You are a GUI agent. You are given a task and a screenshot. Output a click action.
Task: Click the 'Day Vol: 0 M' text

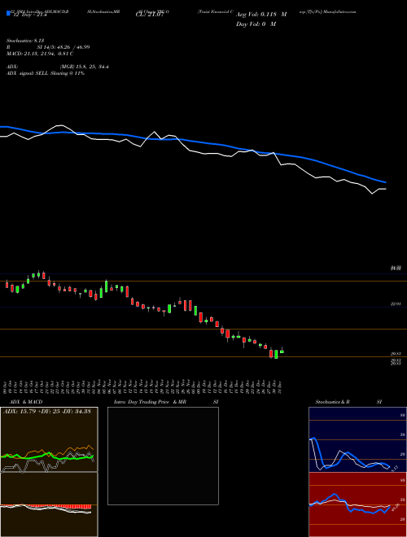tap(256, 24)
